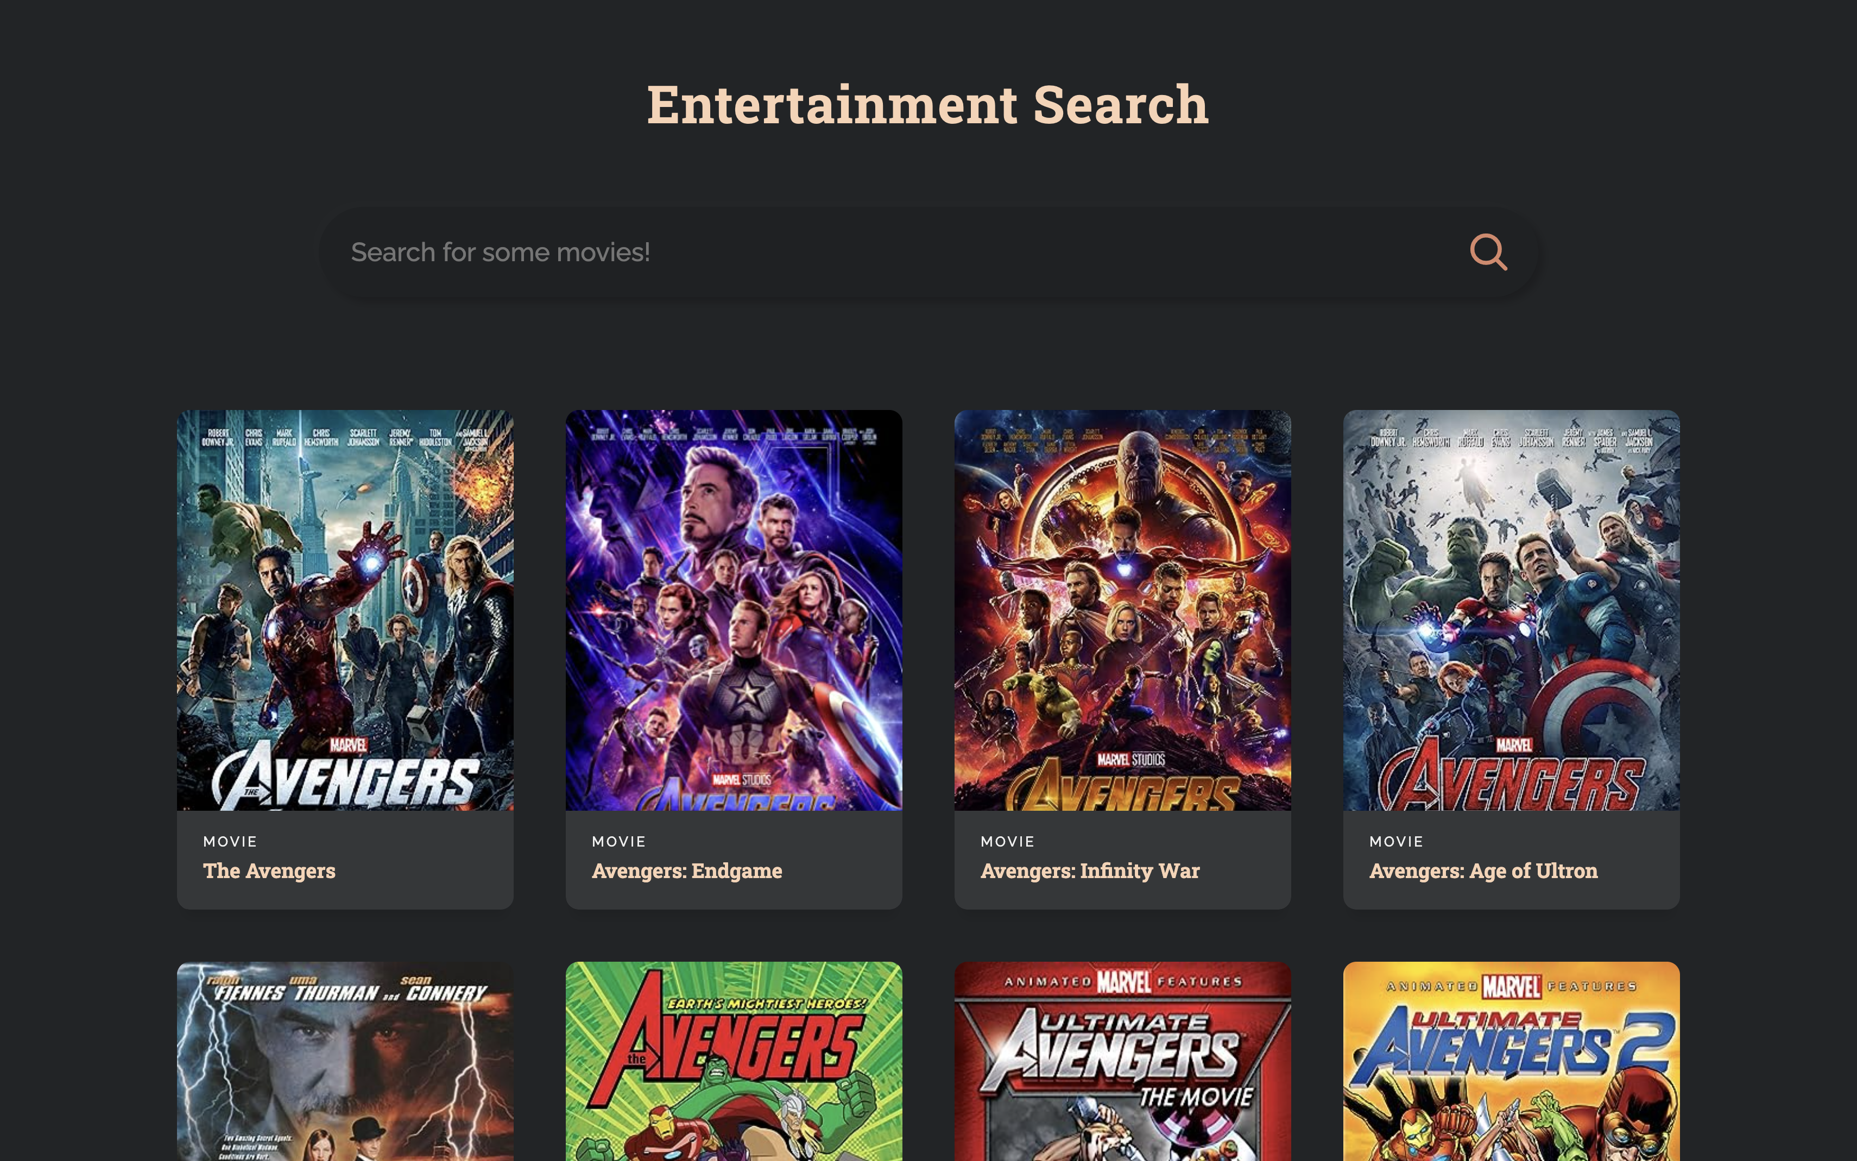Select the Ultimate Avengers 2 poster

pyautogui.click(x=1511, y=1063)
